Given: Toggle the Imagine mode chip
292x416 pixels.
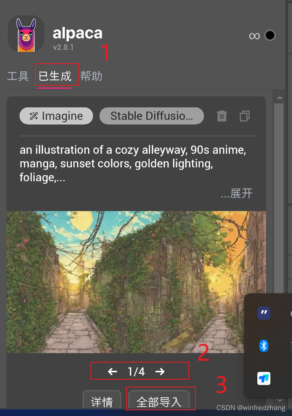Looking at the screenshot, I should click(56, 116).
